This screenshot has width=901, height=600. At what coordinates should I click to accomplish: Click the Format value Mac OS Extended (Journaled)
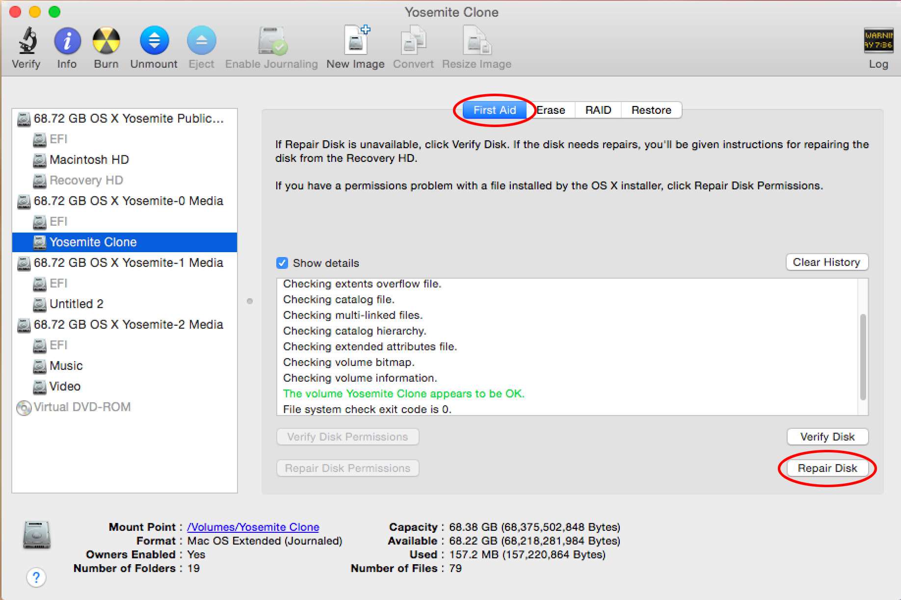tap(265, 541)
